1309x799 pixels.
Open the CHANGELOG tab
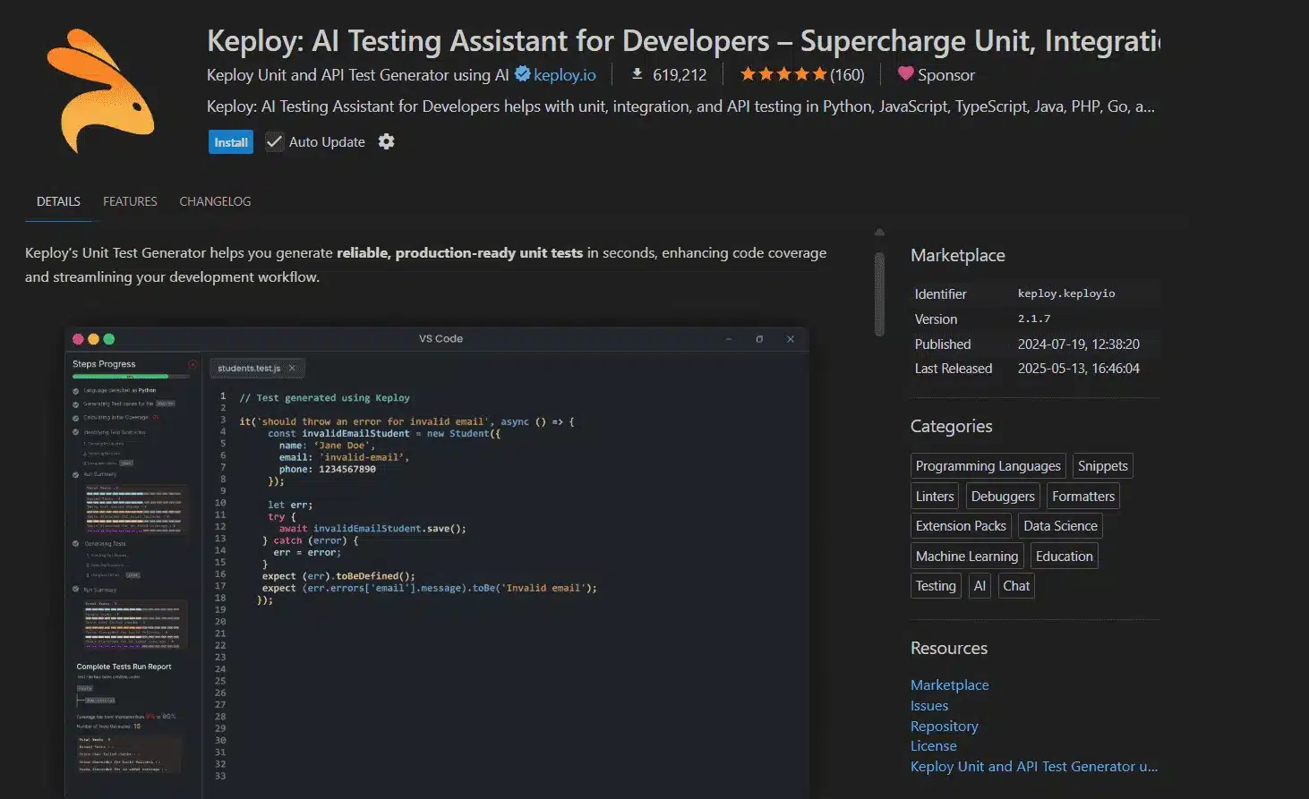tap(215, 201)
